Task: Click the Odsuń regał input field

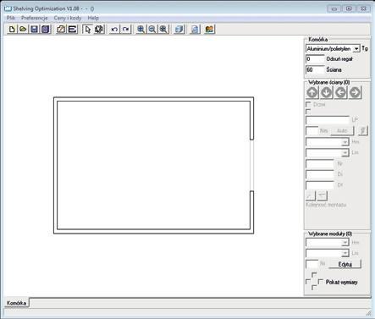Action: (315, 59)
